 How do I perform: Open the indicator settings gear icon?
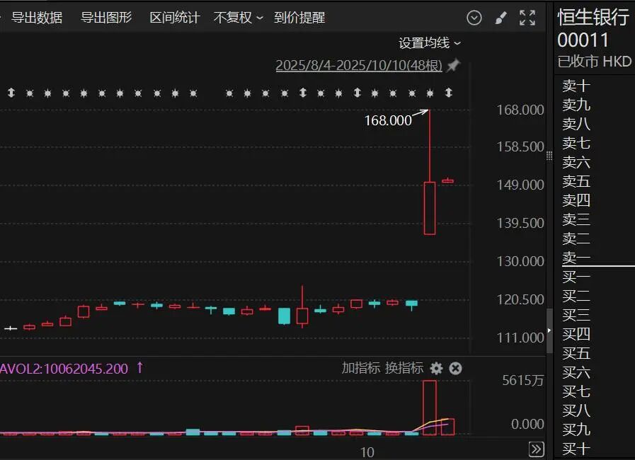(437, 369)
